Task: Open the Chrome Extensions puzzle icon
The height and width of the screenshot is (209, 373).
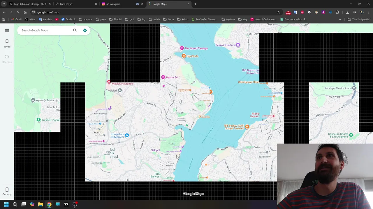Action: [x=337, y=12]
